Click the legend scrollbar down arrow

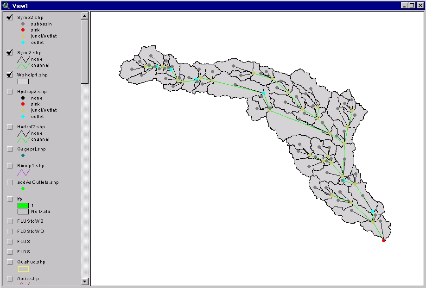pos(85,282)
